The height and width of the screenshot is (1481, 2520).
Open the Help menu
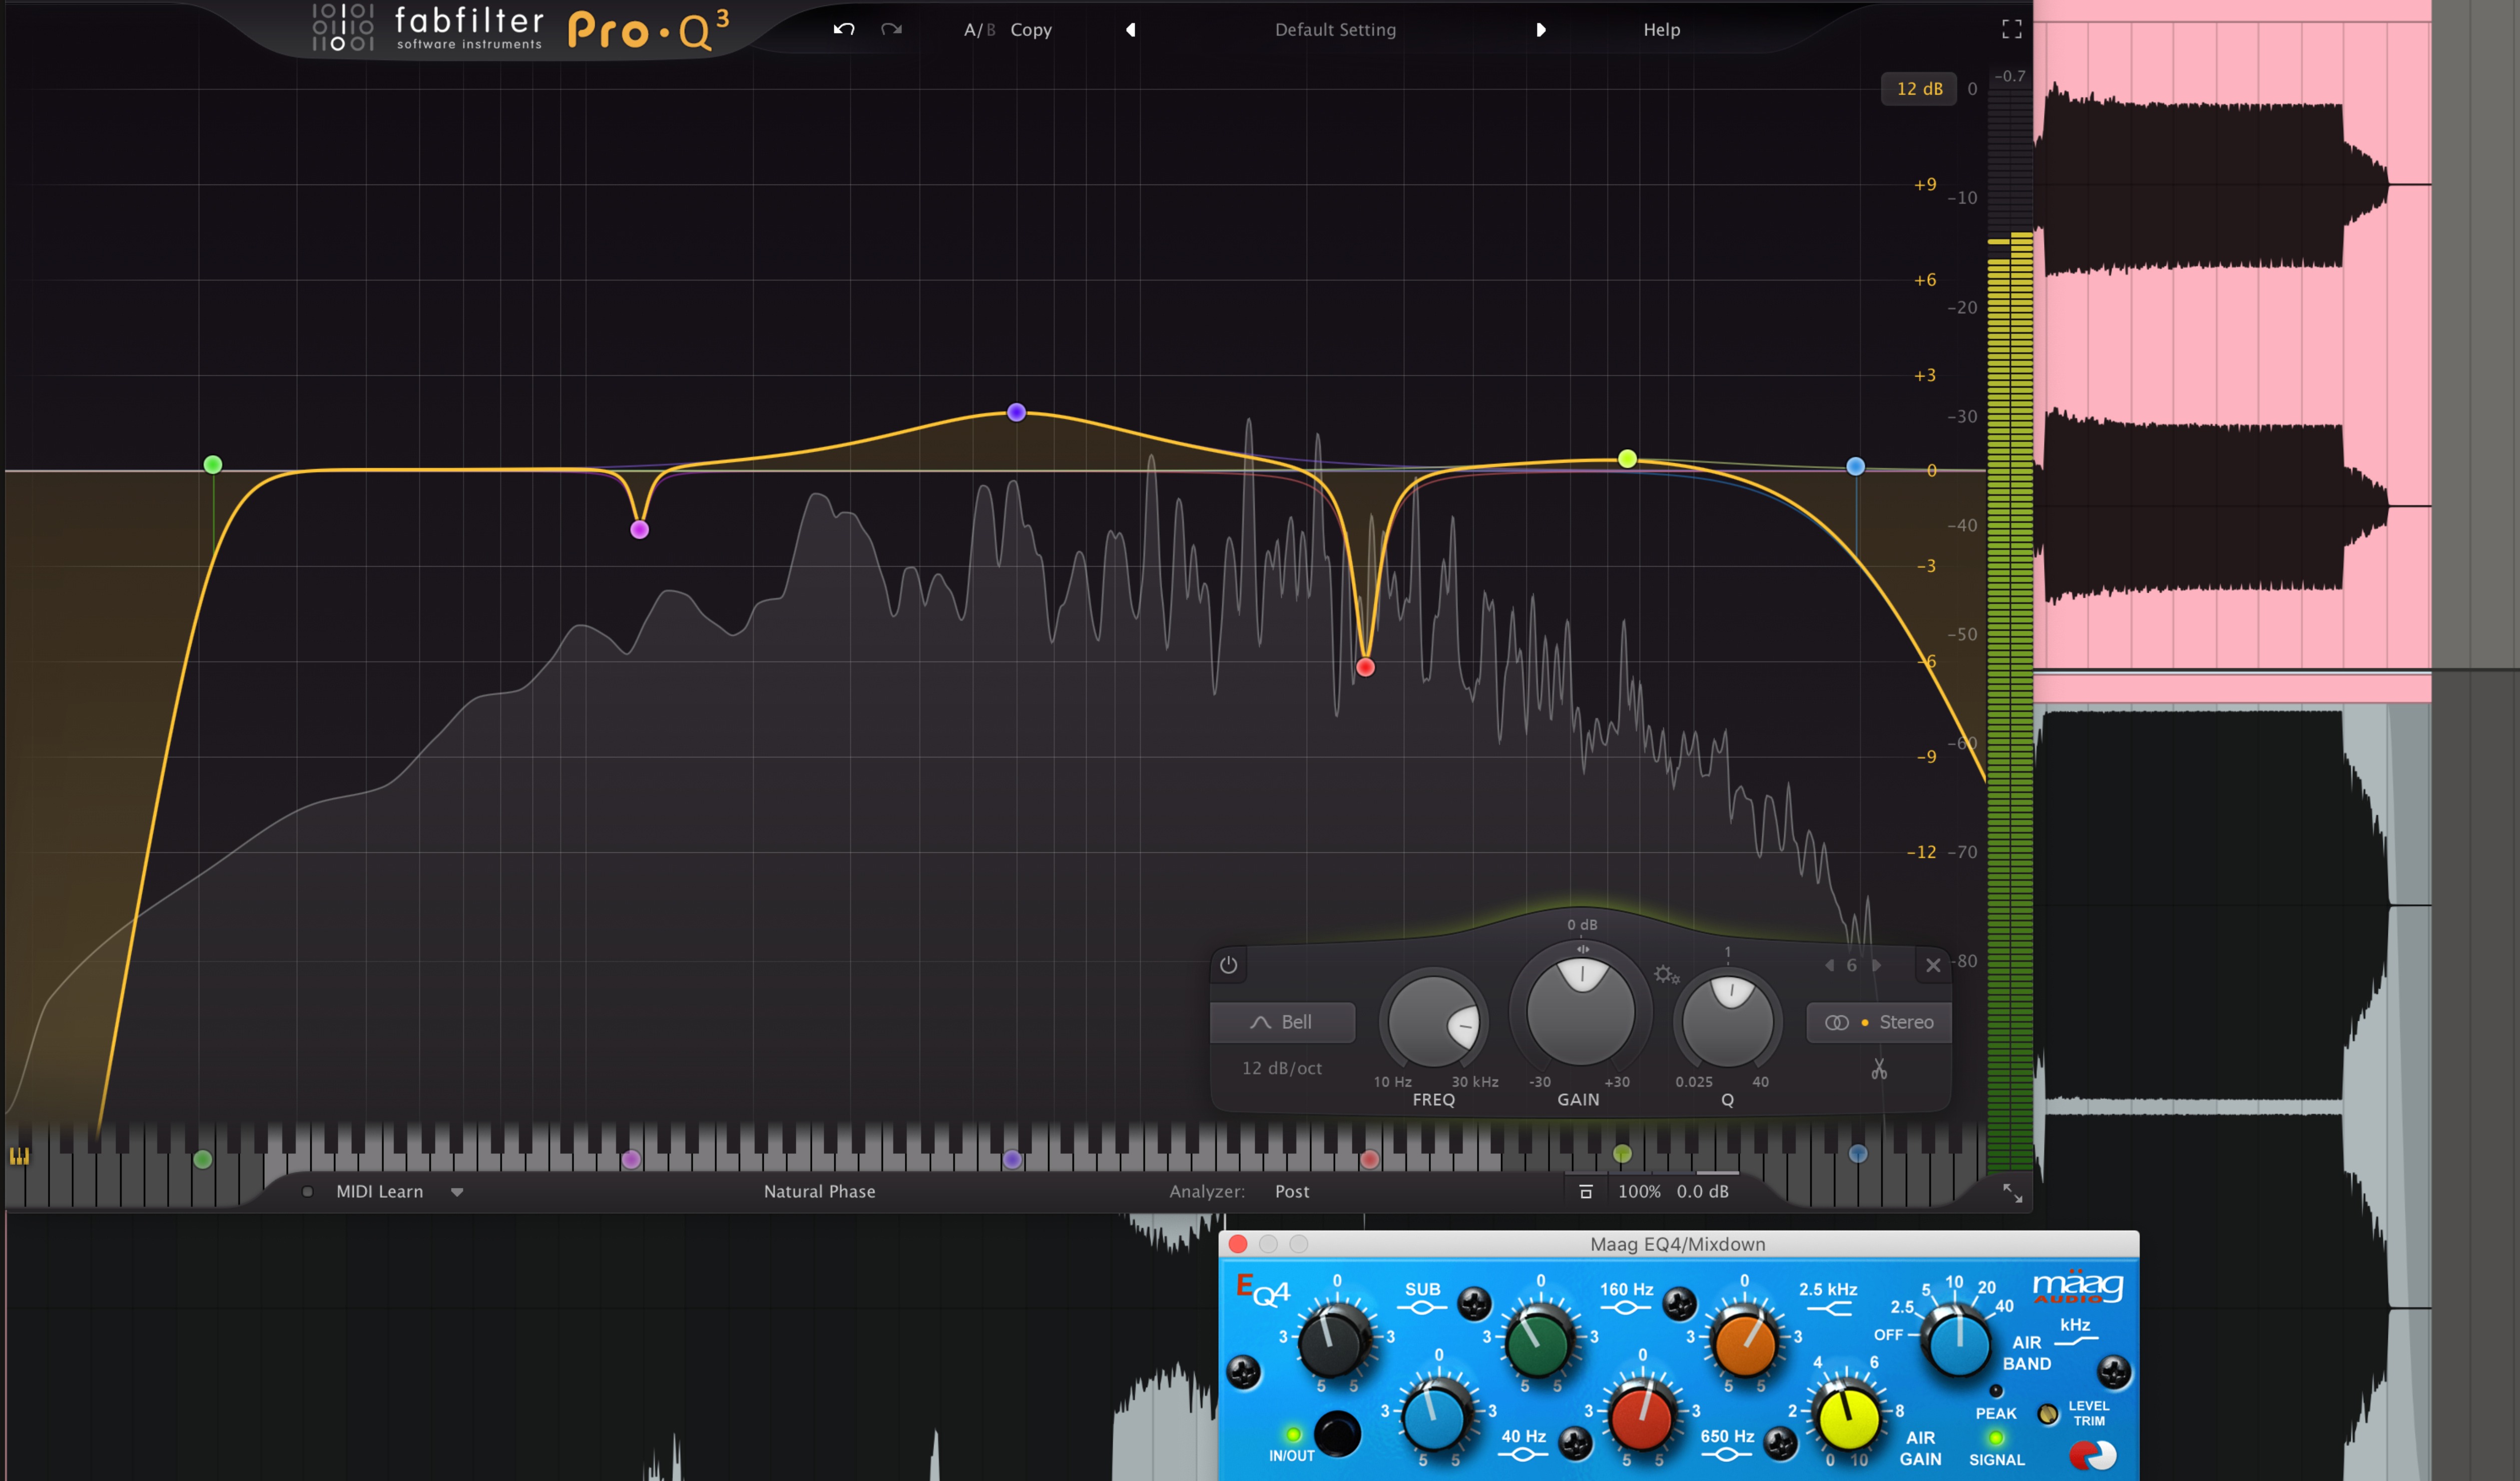1661,30
